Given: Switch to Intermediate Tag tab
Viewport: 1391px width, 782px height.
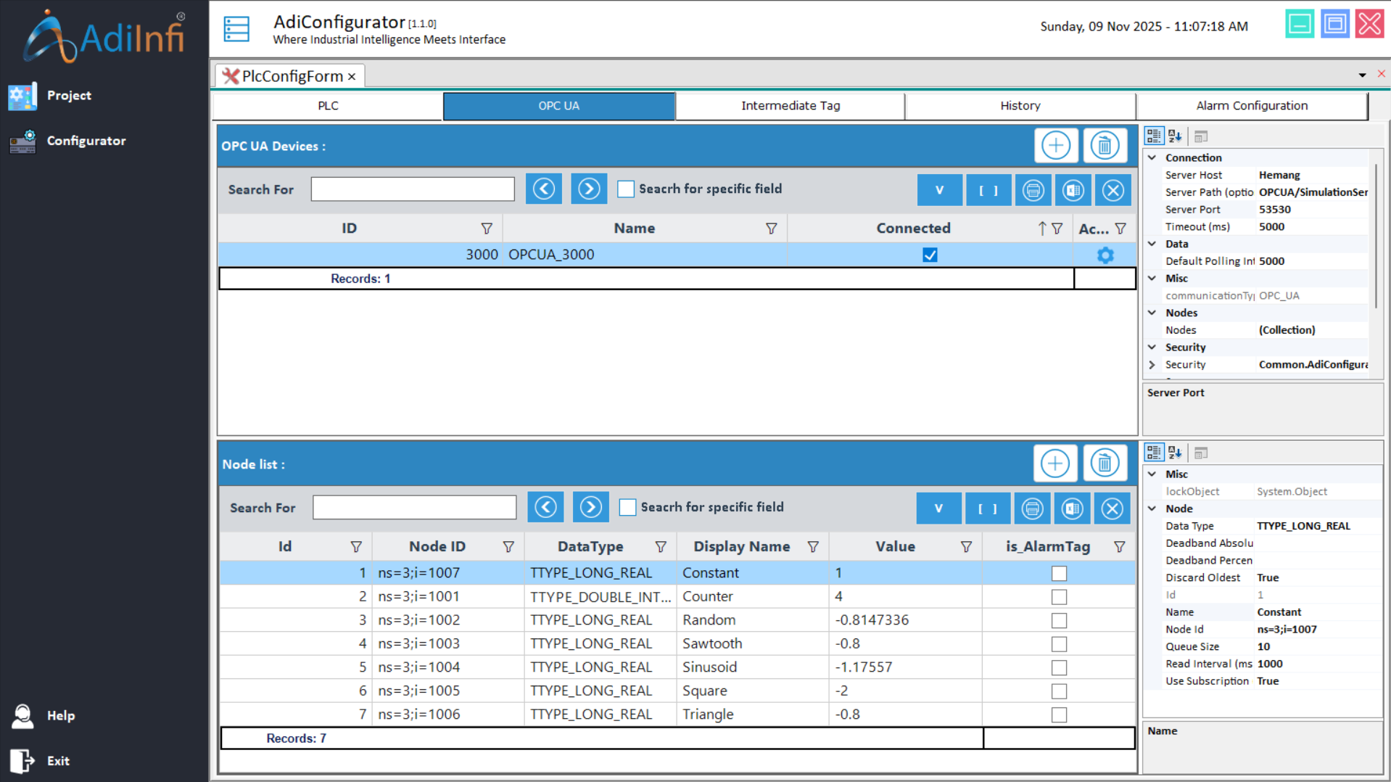Looking at the screenshot, I should [790, 106].
